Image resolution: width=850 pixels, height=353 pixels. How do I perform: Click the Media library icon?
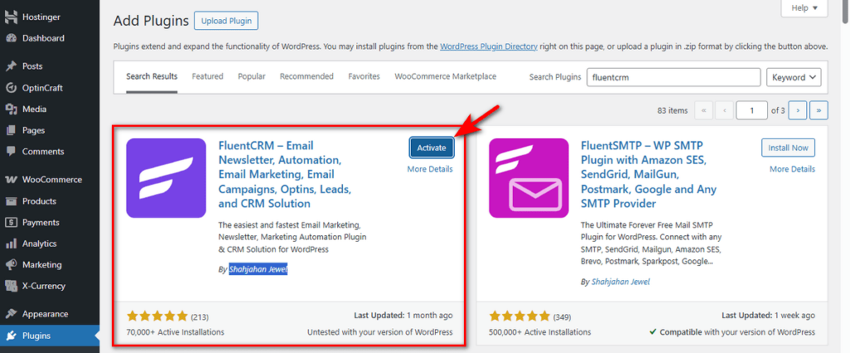[x=11, y=109]
